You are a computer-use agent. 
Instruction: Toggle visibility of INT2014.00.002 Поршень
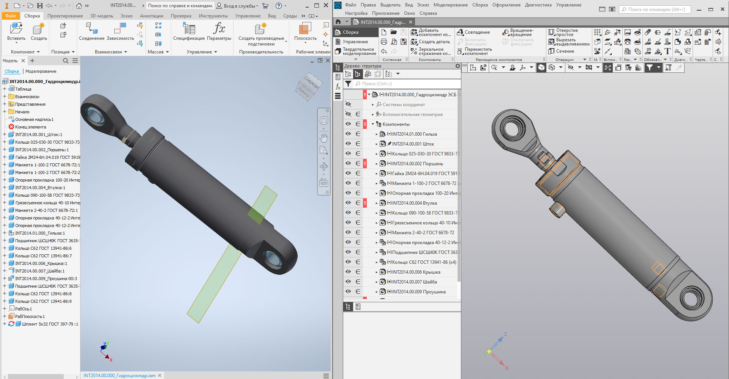click(348, 164)
